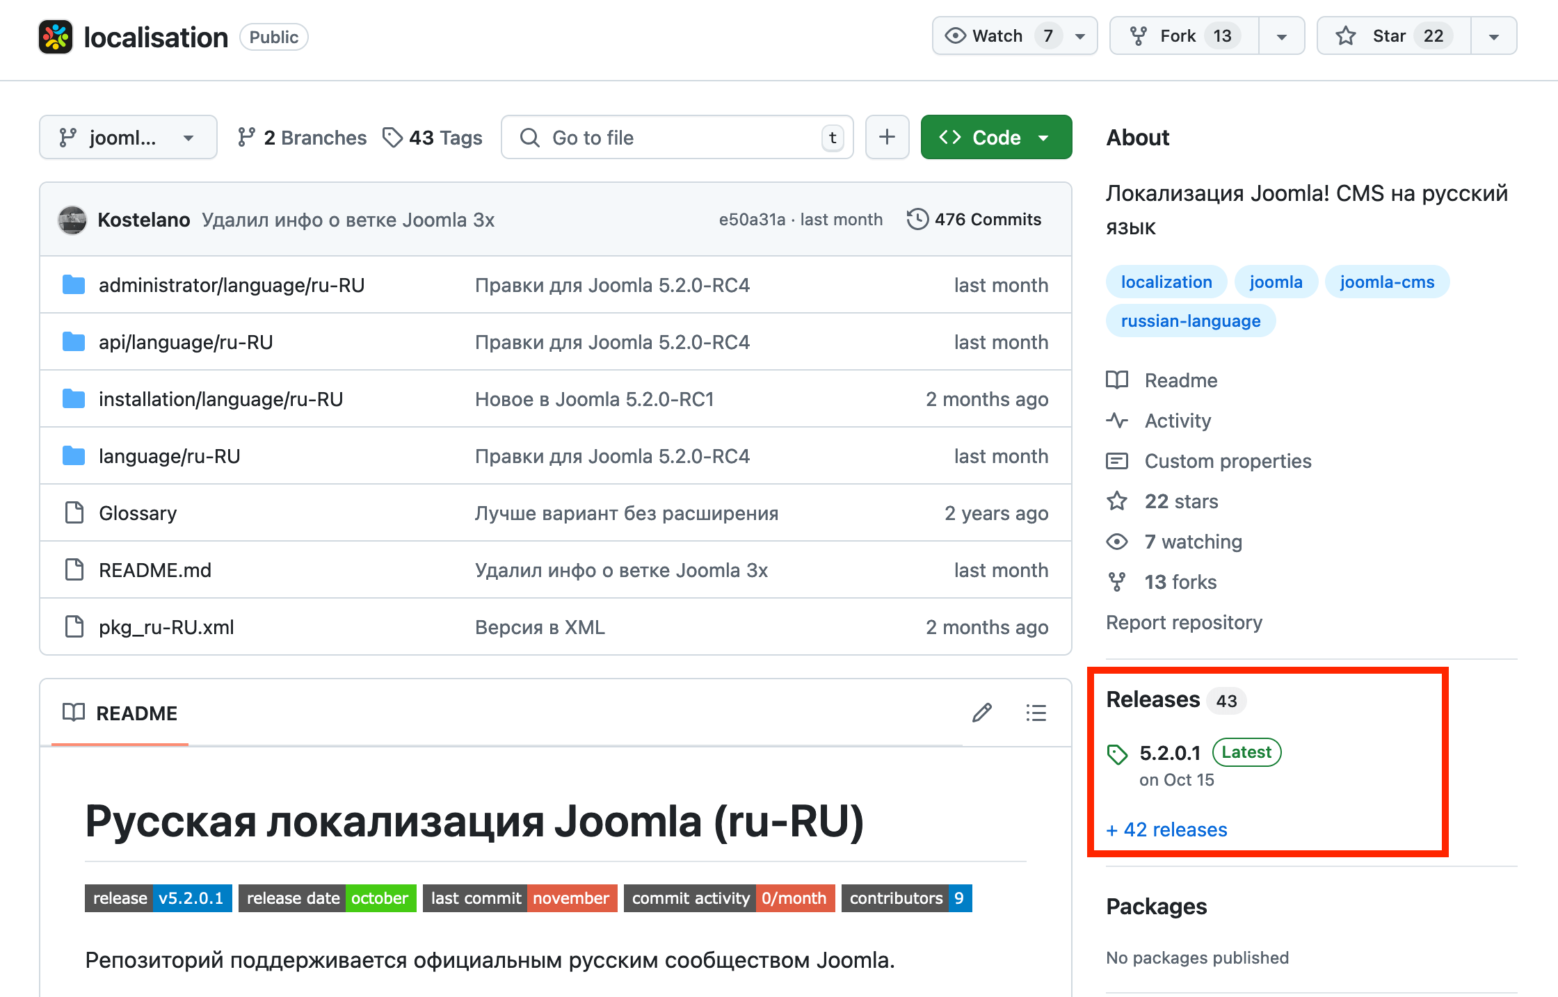View the 2 Branches link
Screen dimensions: 1558x997
pyautogui.click(x=302, y=138)
